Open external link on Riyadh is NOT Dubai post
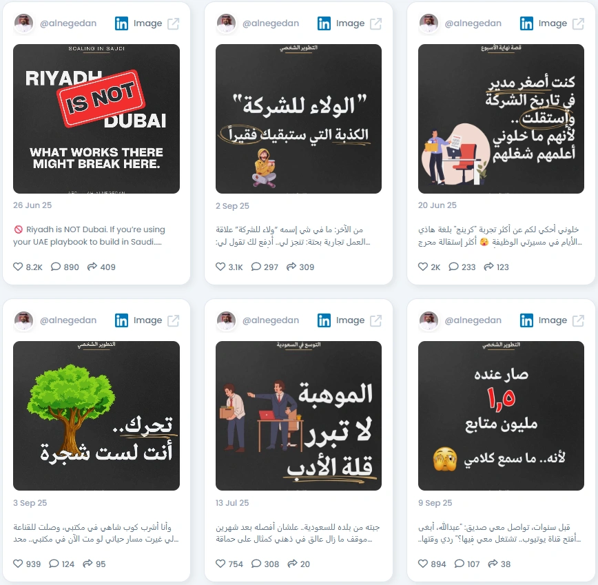598x585 pixels. click(x=173, y=23)
